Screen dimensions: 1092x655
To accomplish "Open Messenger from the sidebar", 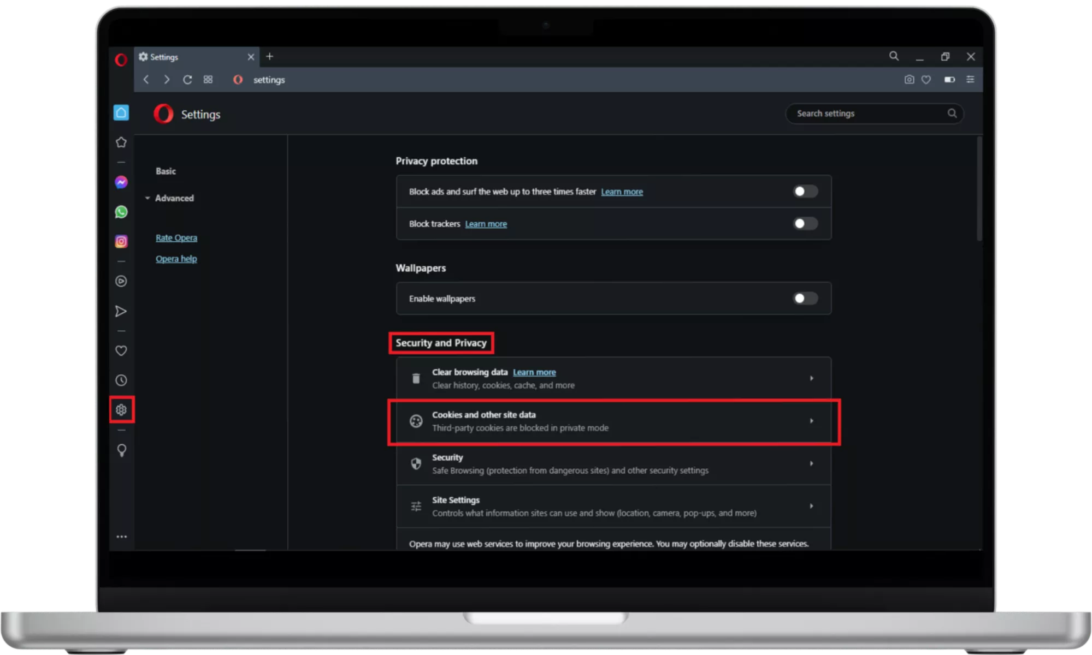I will pos(121,182).
